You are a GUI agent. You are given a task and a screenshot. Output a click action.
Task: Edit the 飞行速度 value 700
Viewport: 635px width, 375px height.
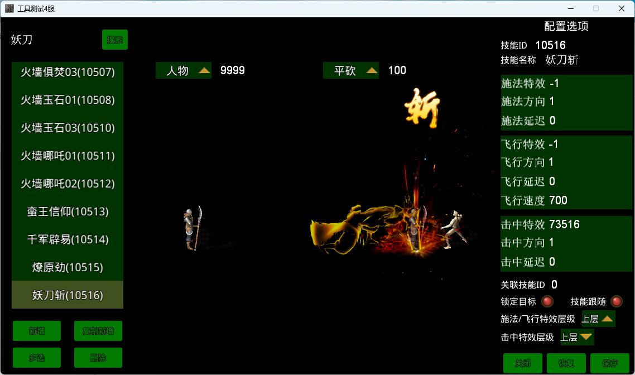(x=558, y=200)
